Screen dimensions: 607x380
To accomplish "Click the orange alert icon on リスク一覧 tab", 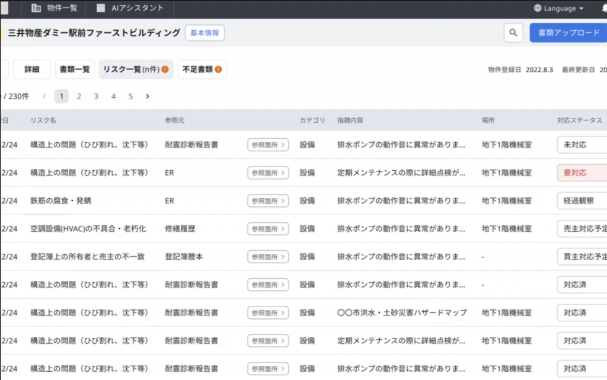I will (165, 69).
